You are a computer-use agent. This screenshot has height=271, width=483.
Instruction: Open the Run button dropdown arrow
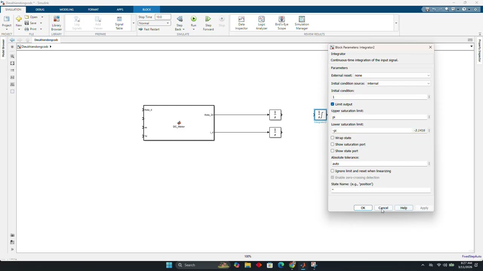tap(194, 29)
